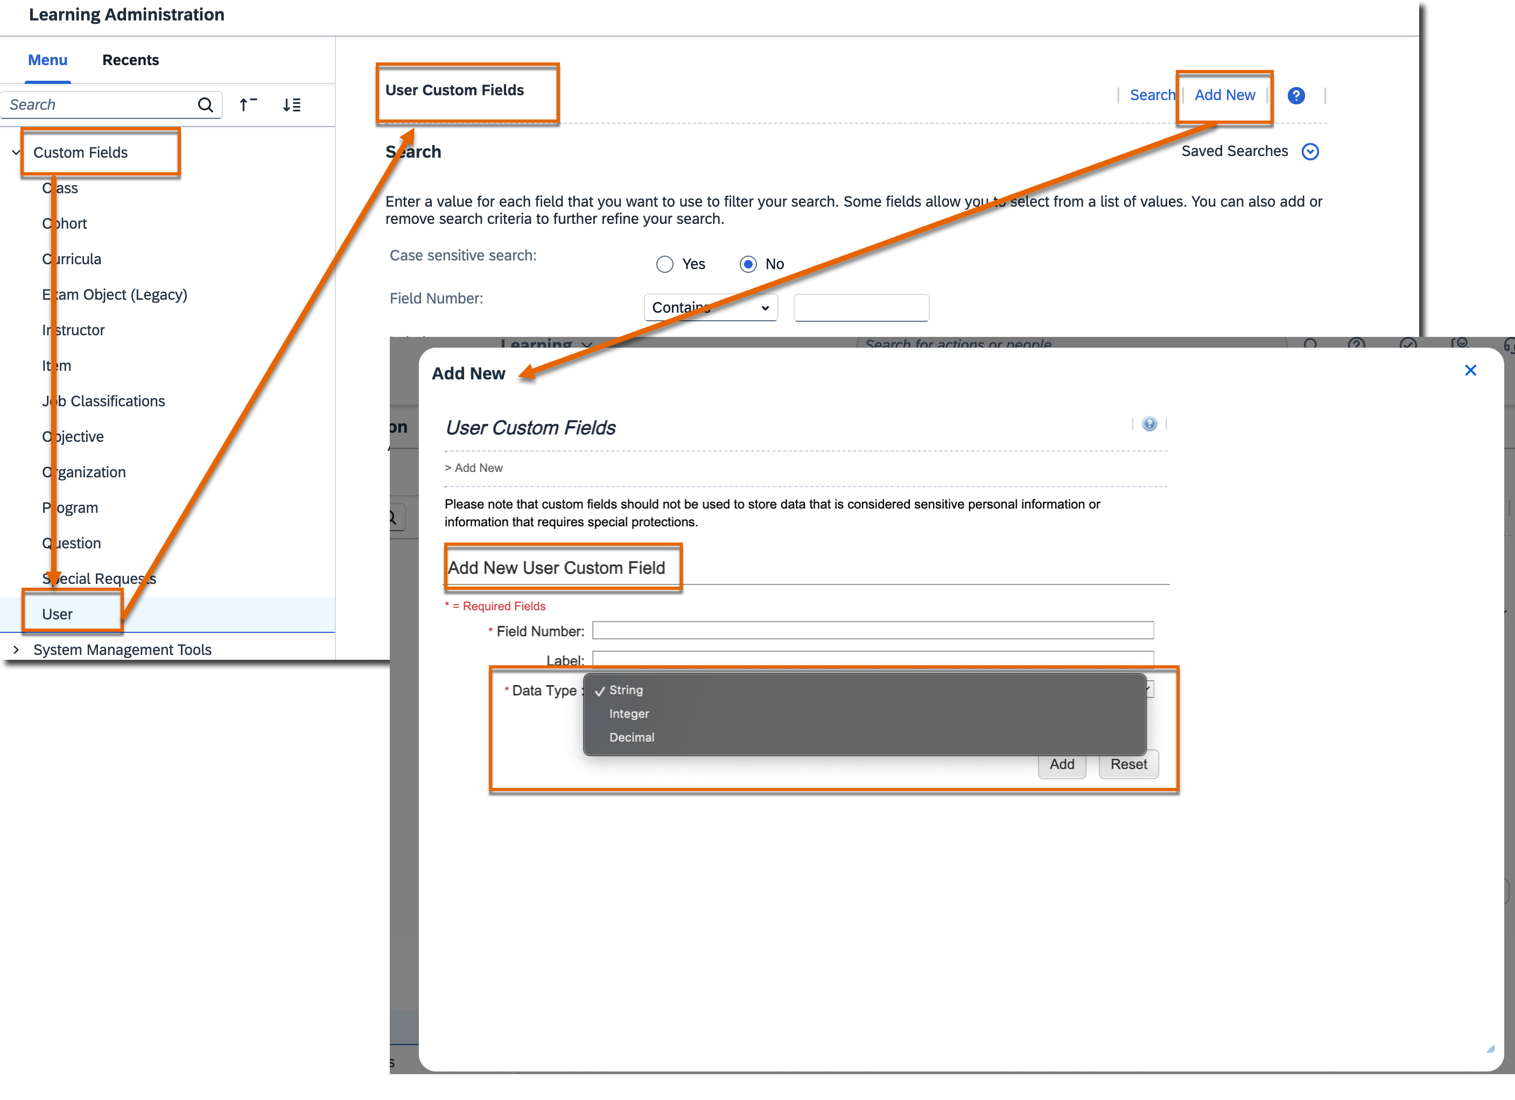
Task: Open the Contains operator dropdown
Action: [x=711, y=307]
